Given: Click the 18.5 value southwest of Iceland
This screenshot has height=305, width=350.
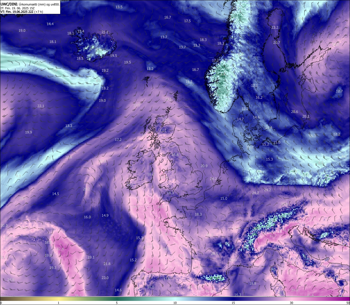Looking at the screenshot, I should pos(80,58).
